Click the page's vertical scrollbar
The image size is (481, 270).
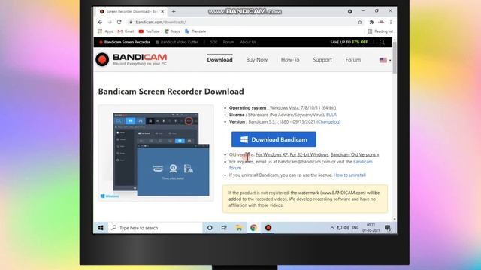[394, 58]
